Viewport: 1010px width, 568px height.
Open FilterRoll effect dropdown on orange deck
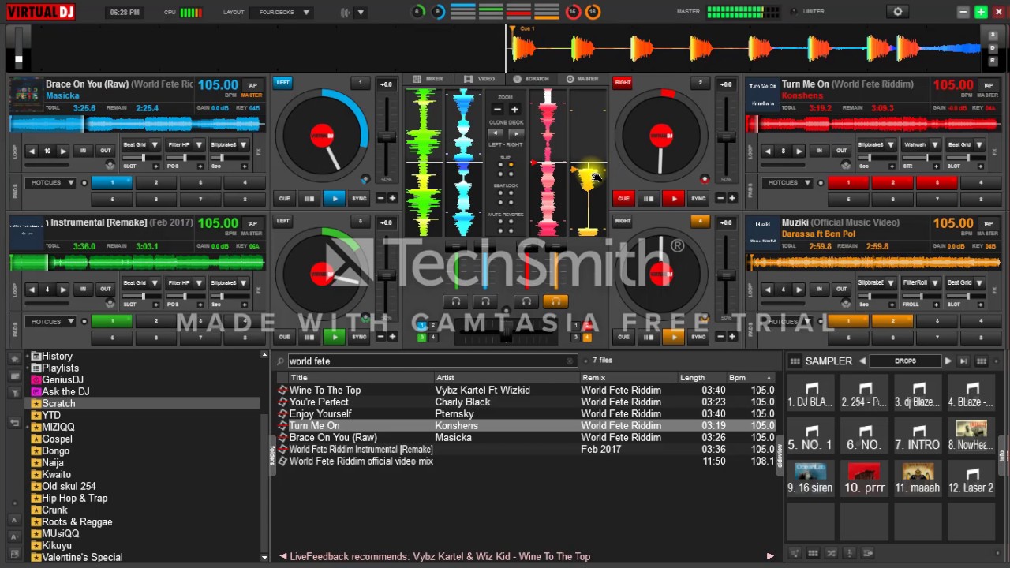(x=934, y=283)
